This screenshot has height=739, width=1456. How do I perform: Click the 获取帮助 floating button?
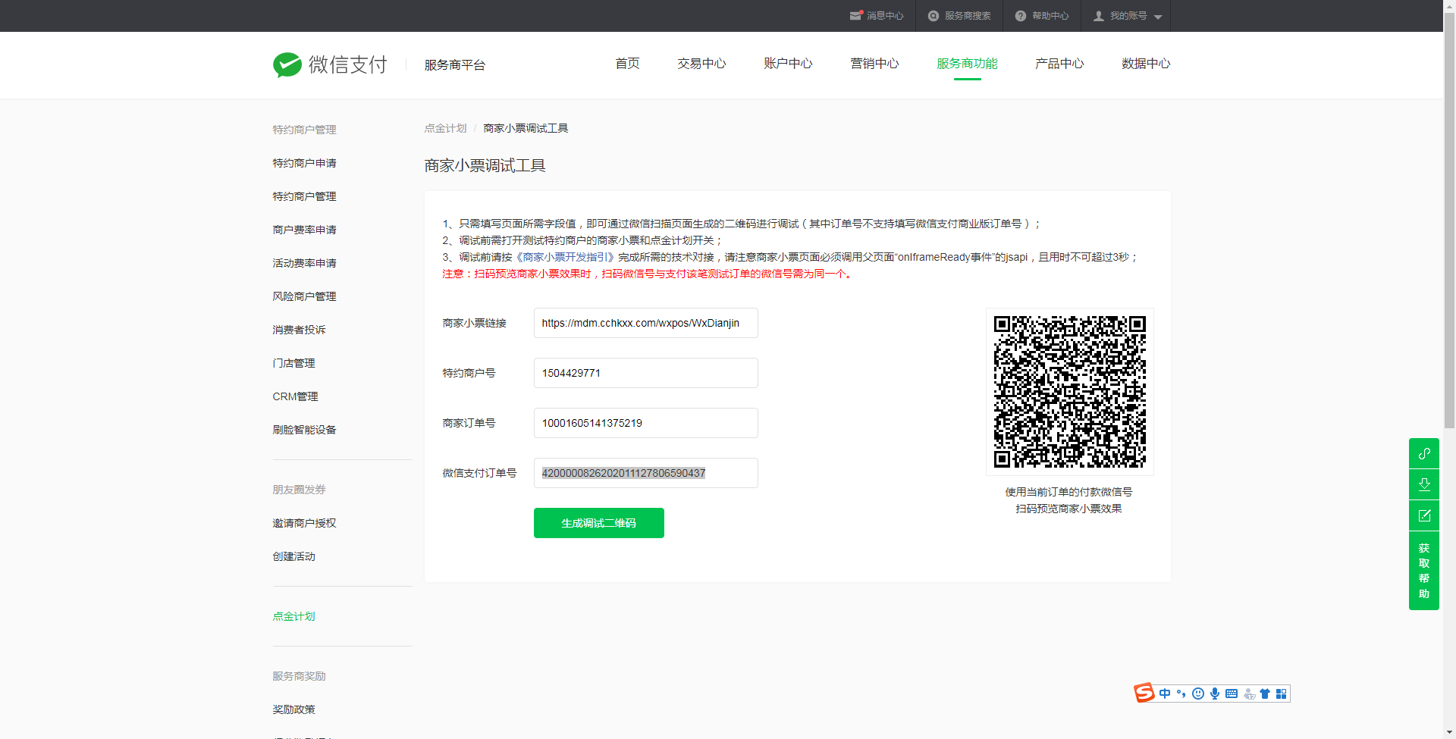[1424, 571]
